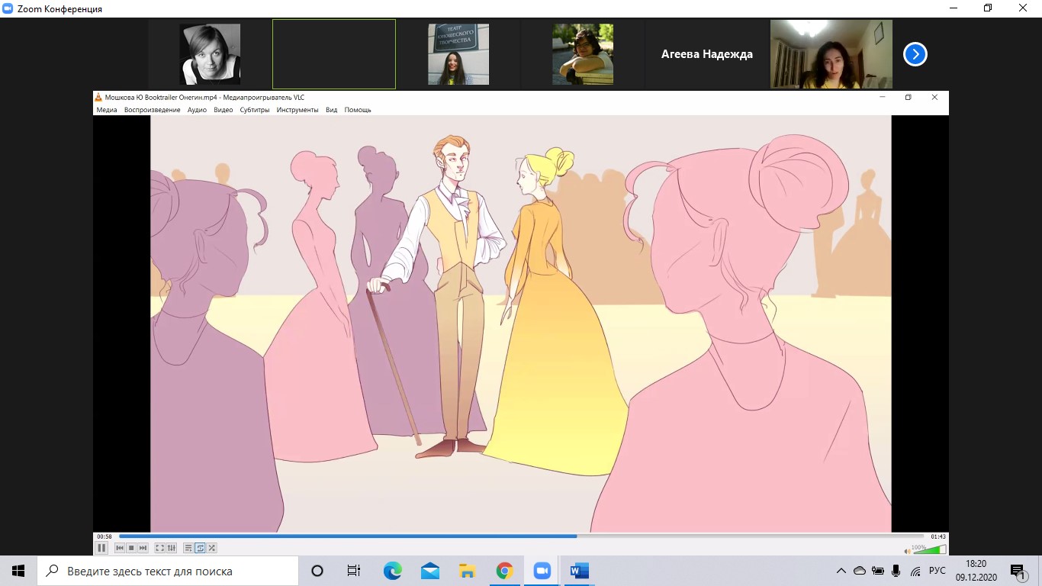1042x586 pixels.
Task: Open Cortana circle on taskbar
Action: (317, 571)
